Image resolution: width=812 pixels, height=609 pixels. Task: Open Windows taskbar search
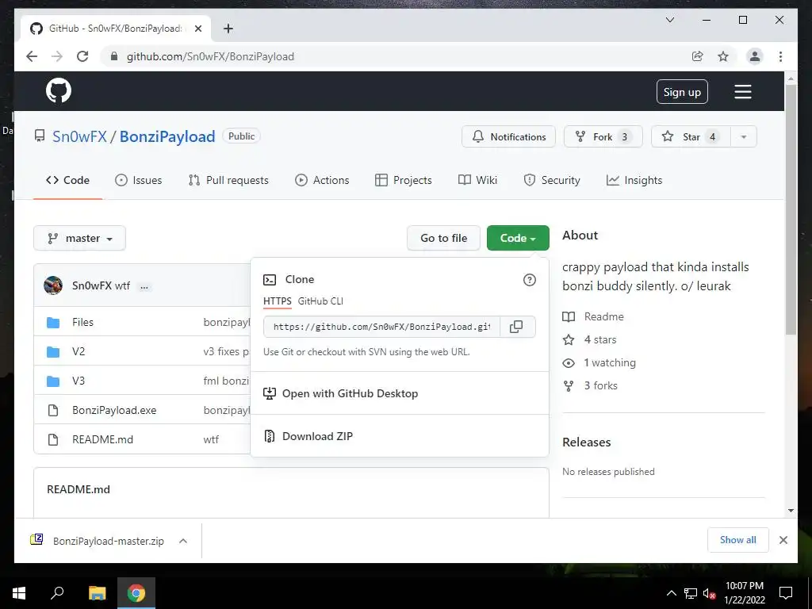(x=57, y=593)
